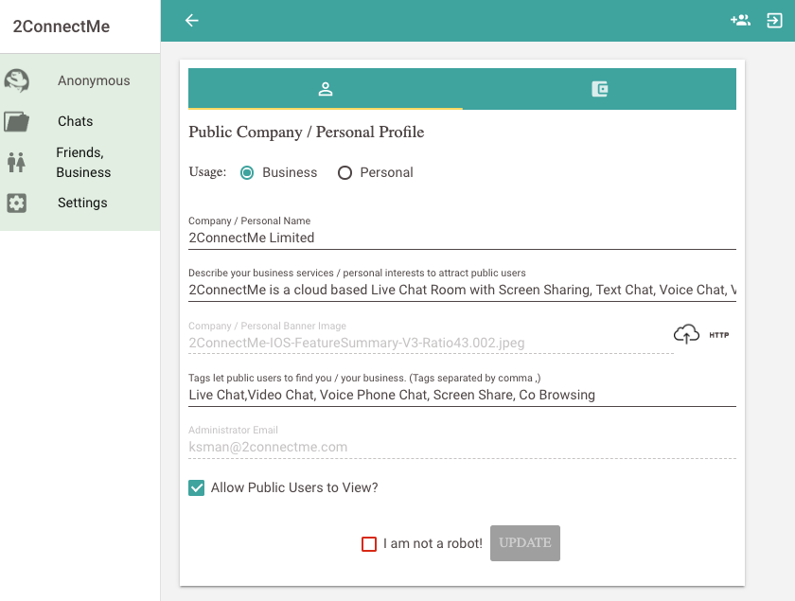Click the HTTP banner link icon
This screenshot has height=601, width=795.
point(719,335)
